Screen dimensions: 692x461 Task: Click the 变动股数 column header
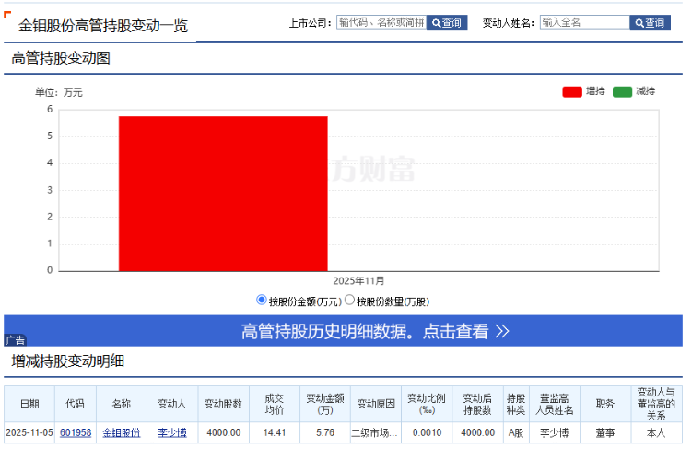(223, 404)
